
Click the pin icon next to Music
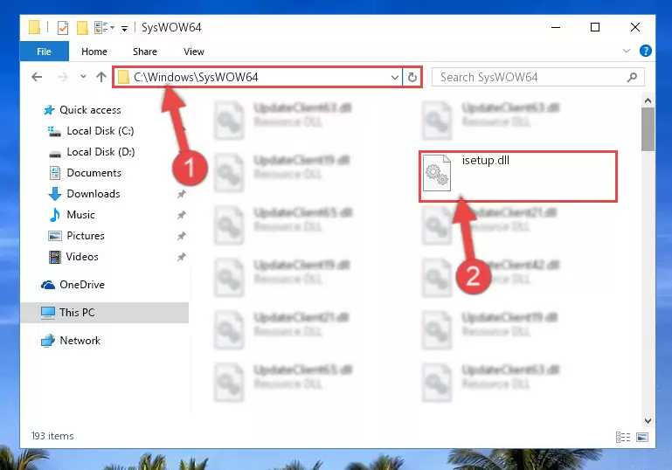click(182, 215)
